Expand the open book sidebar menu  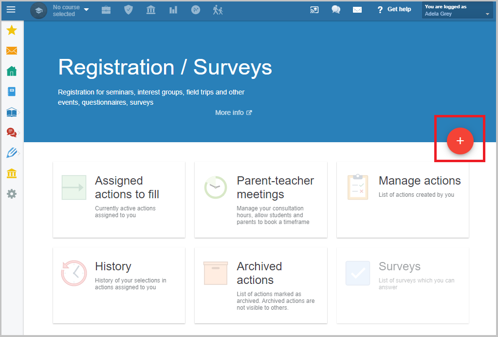(x=12, y=112)
